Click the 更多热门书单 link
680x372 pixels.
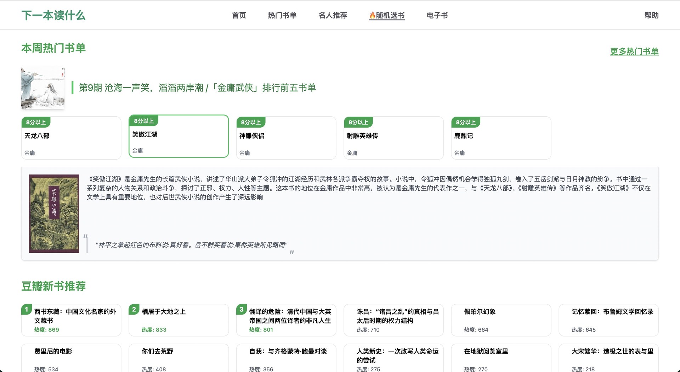(x=634, y=51)
